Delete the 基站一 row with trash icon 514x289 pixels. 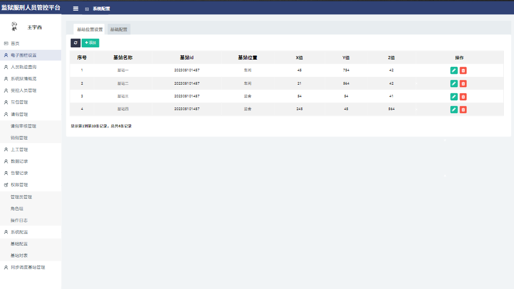click(x=463, y=70)
